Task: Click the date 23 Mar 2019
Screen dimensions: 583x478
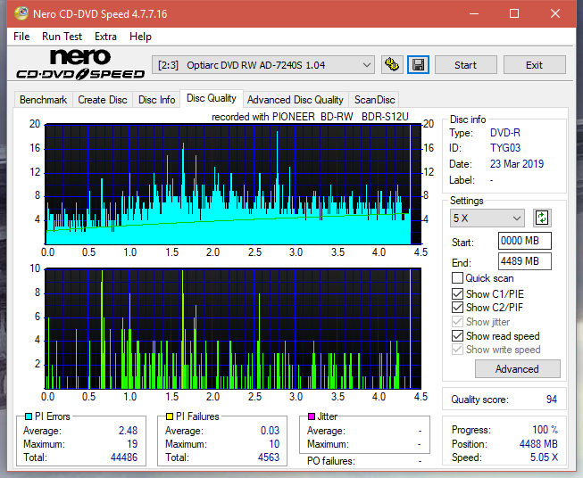Action: pyautogui.click(x=517, y=164)
